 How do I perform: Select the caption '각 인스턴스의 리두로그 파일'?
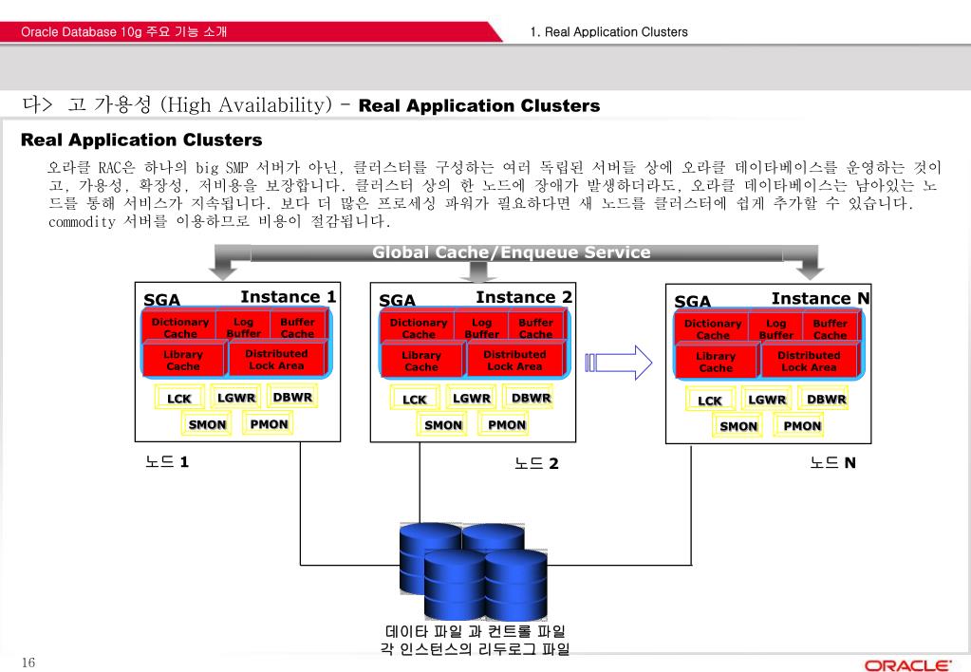click(x=476, y=648)
